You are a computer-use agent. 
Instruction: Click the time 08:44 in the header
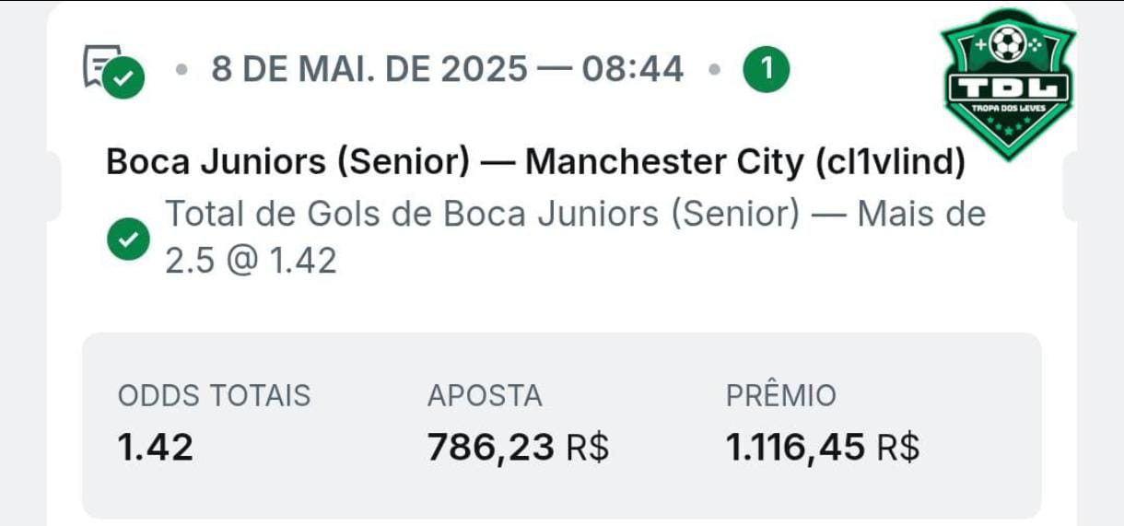[633, 69]
